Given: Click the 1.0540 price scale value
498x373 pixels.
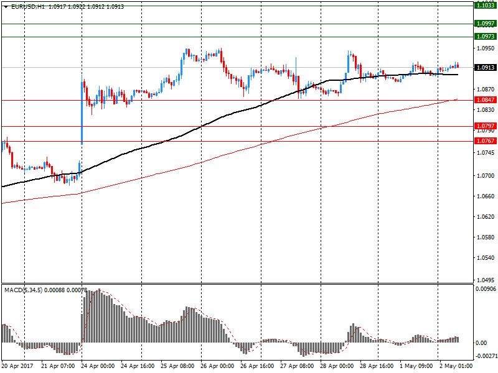Looking at the screenshot, I should click(x=486, y=258).
